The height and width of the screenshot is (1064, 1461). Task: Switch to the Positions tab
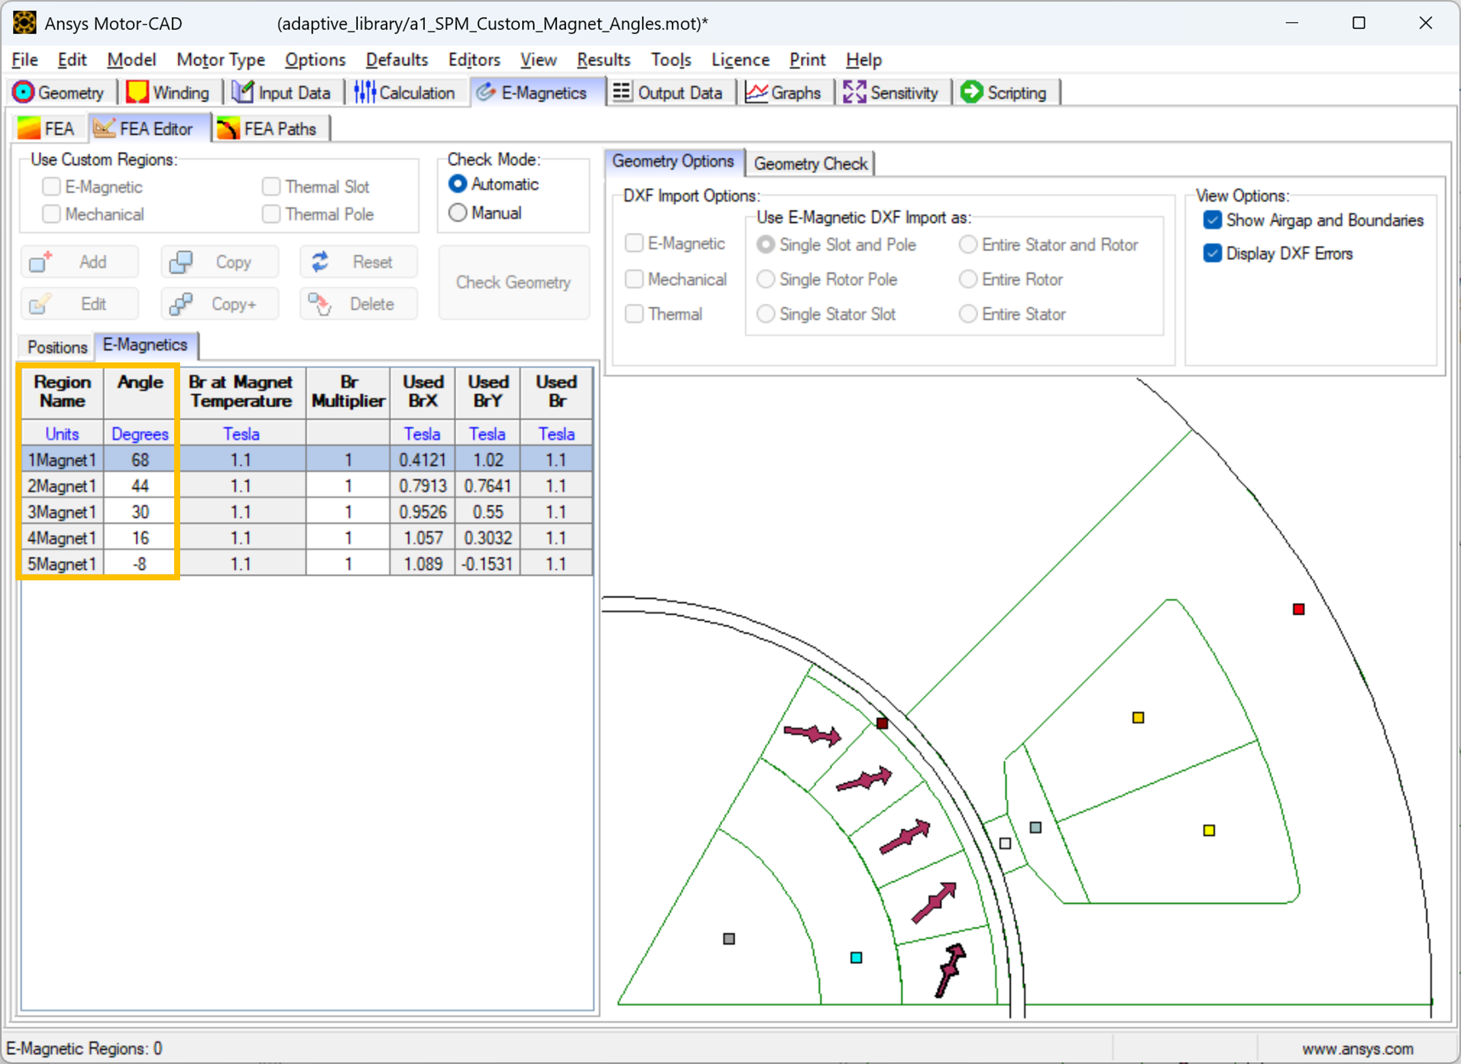(x=57, y=347)
